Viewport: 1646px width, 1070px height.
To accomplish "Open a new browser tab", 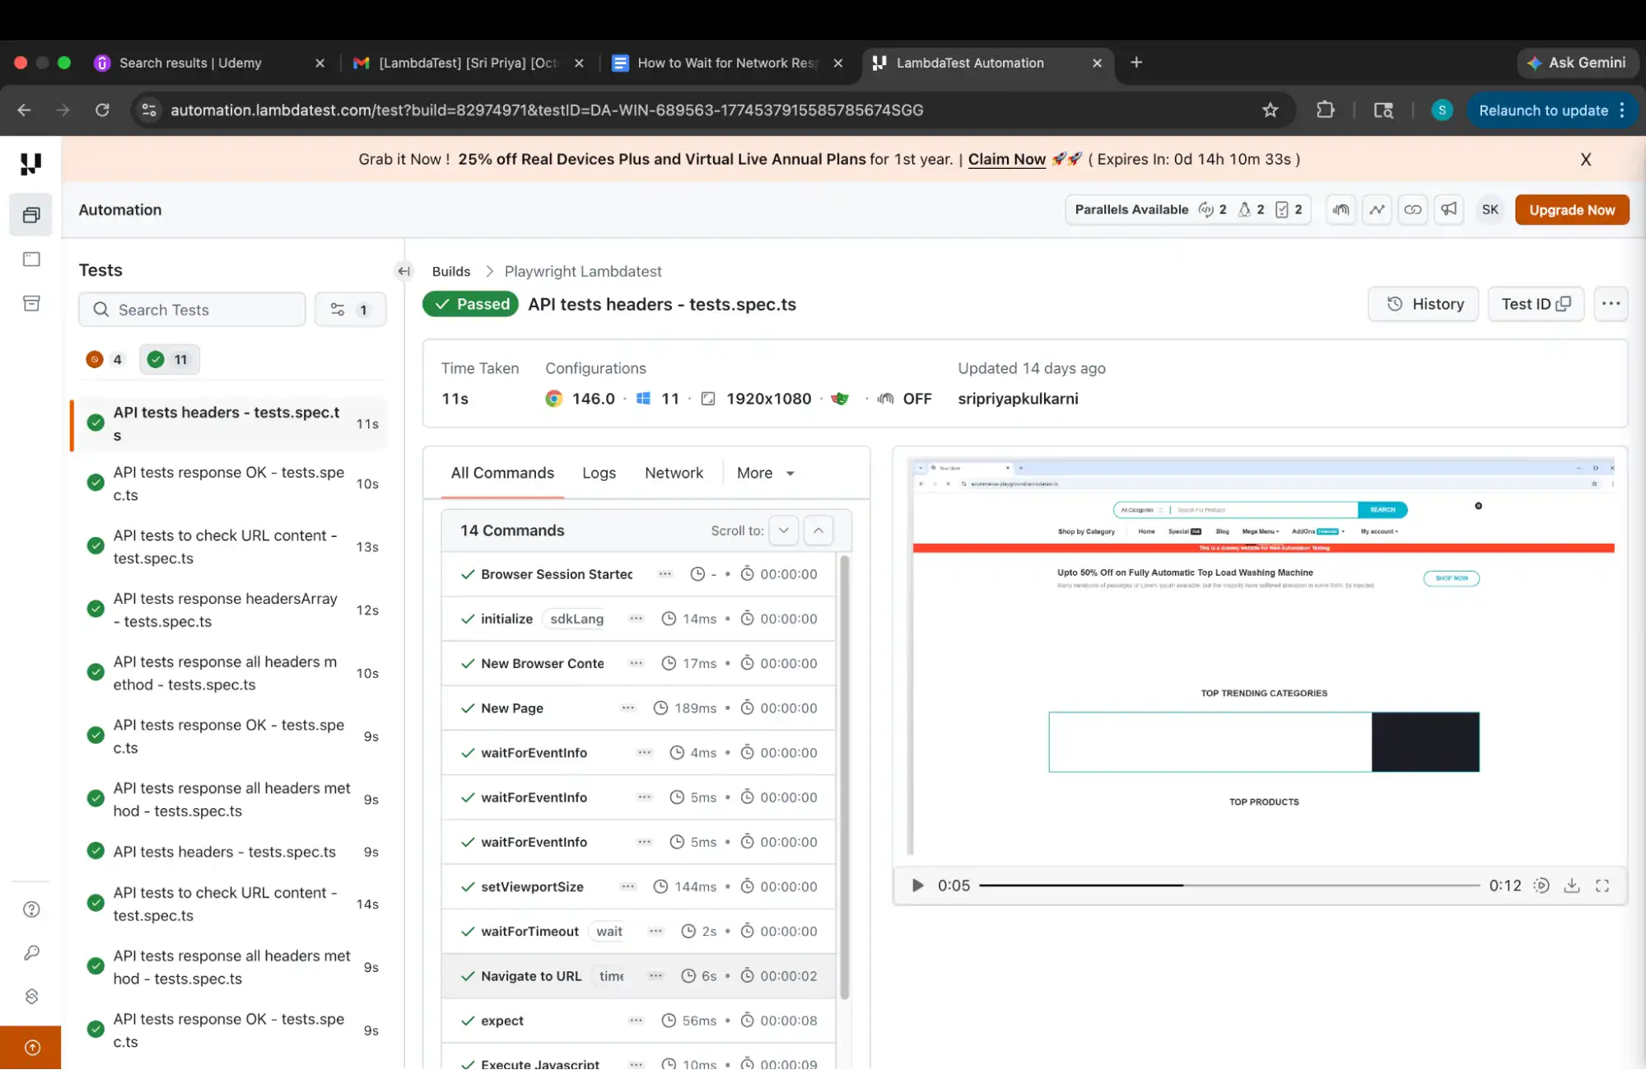I will coord(1136,63).
